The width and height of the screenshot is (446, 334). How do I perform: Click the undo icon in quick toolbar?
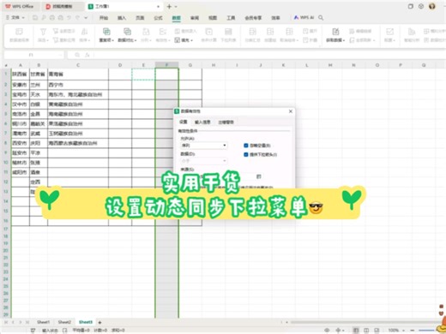(69, 18)
